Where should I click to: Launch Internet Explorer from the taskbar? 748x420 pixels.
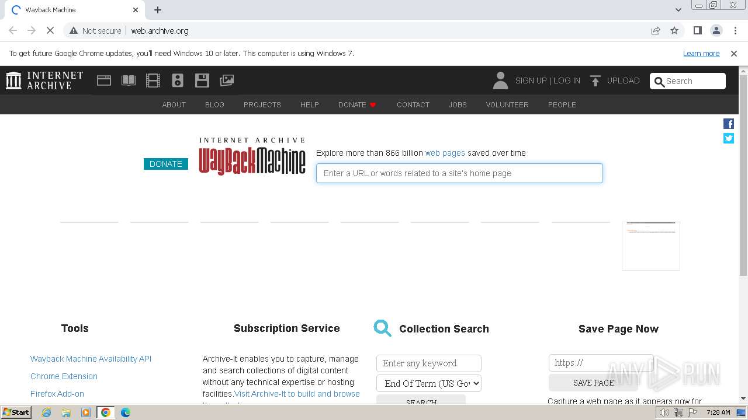pos(47,412)
